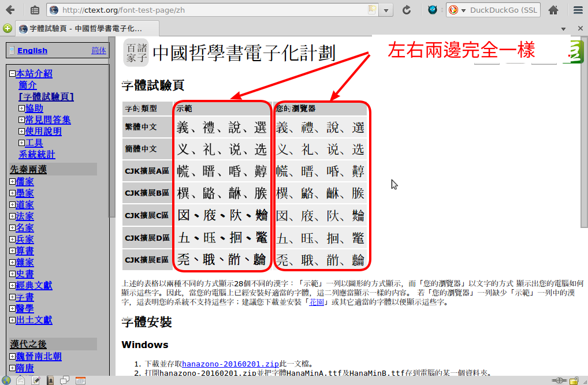Open the 隋唐 link
588x385 pixels.
(x=25, y=368)
